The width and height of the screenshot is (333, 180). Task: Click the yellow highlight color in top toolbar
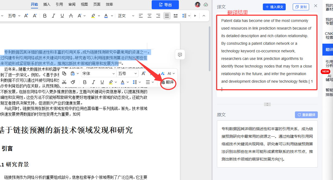pos(93,16)
